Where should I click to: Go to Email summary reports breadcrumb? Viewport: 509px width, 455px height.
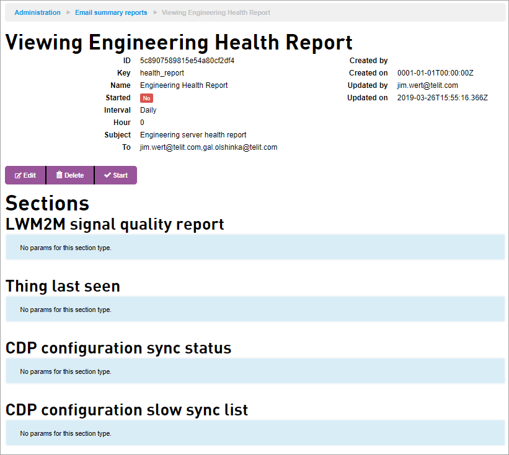111,12
